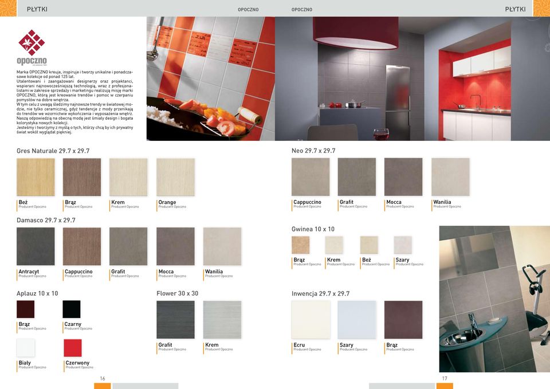Screen dimensions: 550x389
Task: Pick the Damasco Grafit tile swatch
Action: tap(128, 246)
